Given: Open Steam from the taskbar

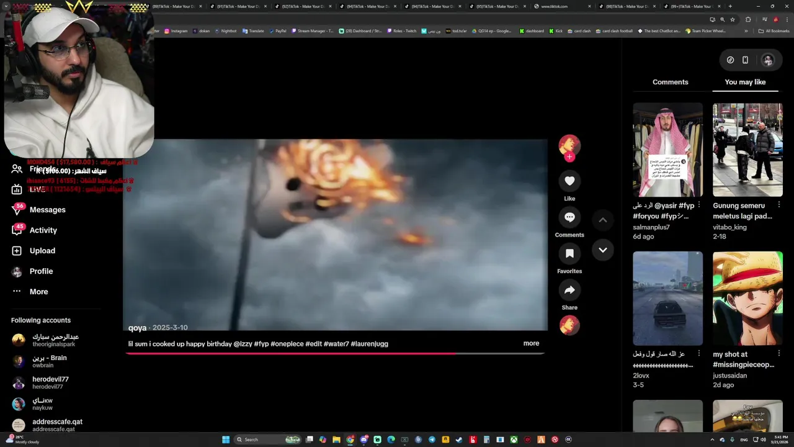Looking at the screenshot, I should [x=459, y=440].
